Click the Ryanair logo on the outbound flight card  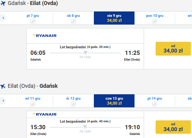click(x=45, y=36)
